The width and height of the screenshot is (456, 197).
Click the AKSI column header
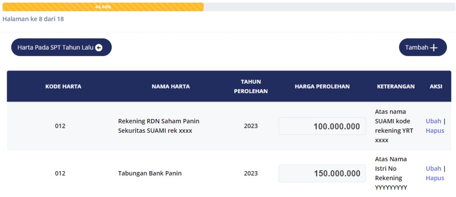pos(436,86)
